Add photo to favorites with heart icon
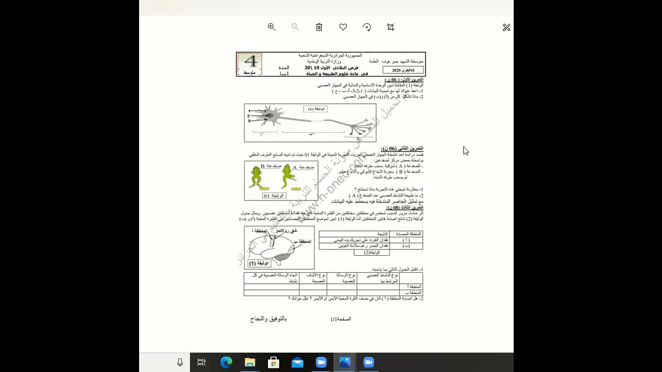This screenshot has height=372, width=662. coord(343,27)
